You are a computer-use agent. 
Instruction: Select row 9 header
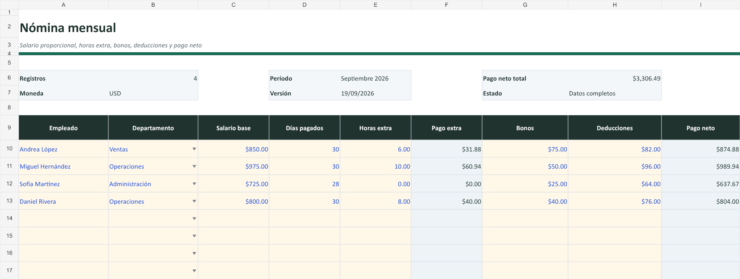9,128
